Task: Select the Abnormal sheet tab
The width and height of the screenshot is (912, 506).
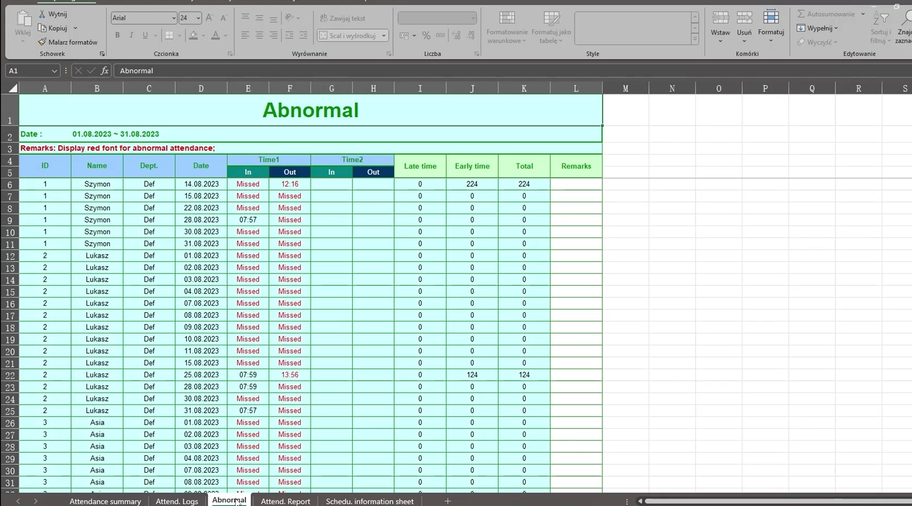Action: (x=229, y=500)
